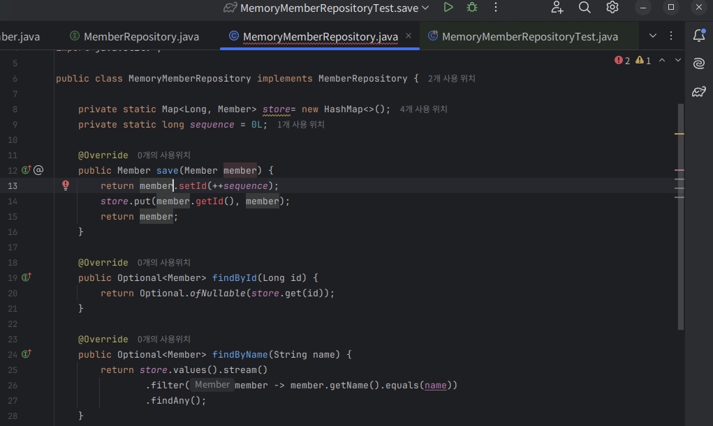
Task: Open the Gradle elephant tool window
Action: (699, 91)
